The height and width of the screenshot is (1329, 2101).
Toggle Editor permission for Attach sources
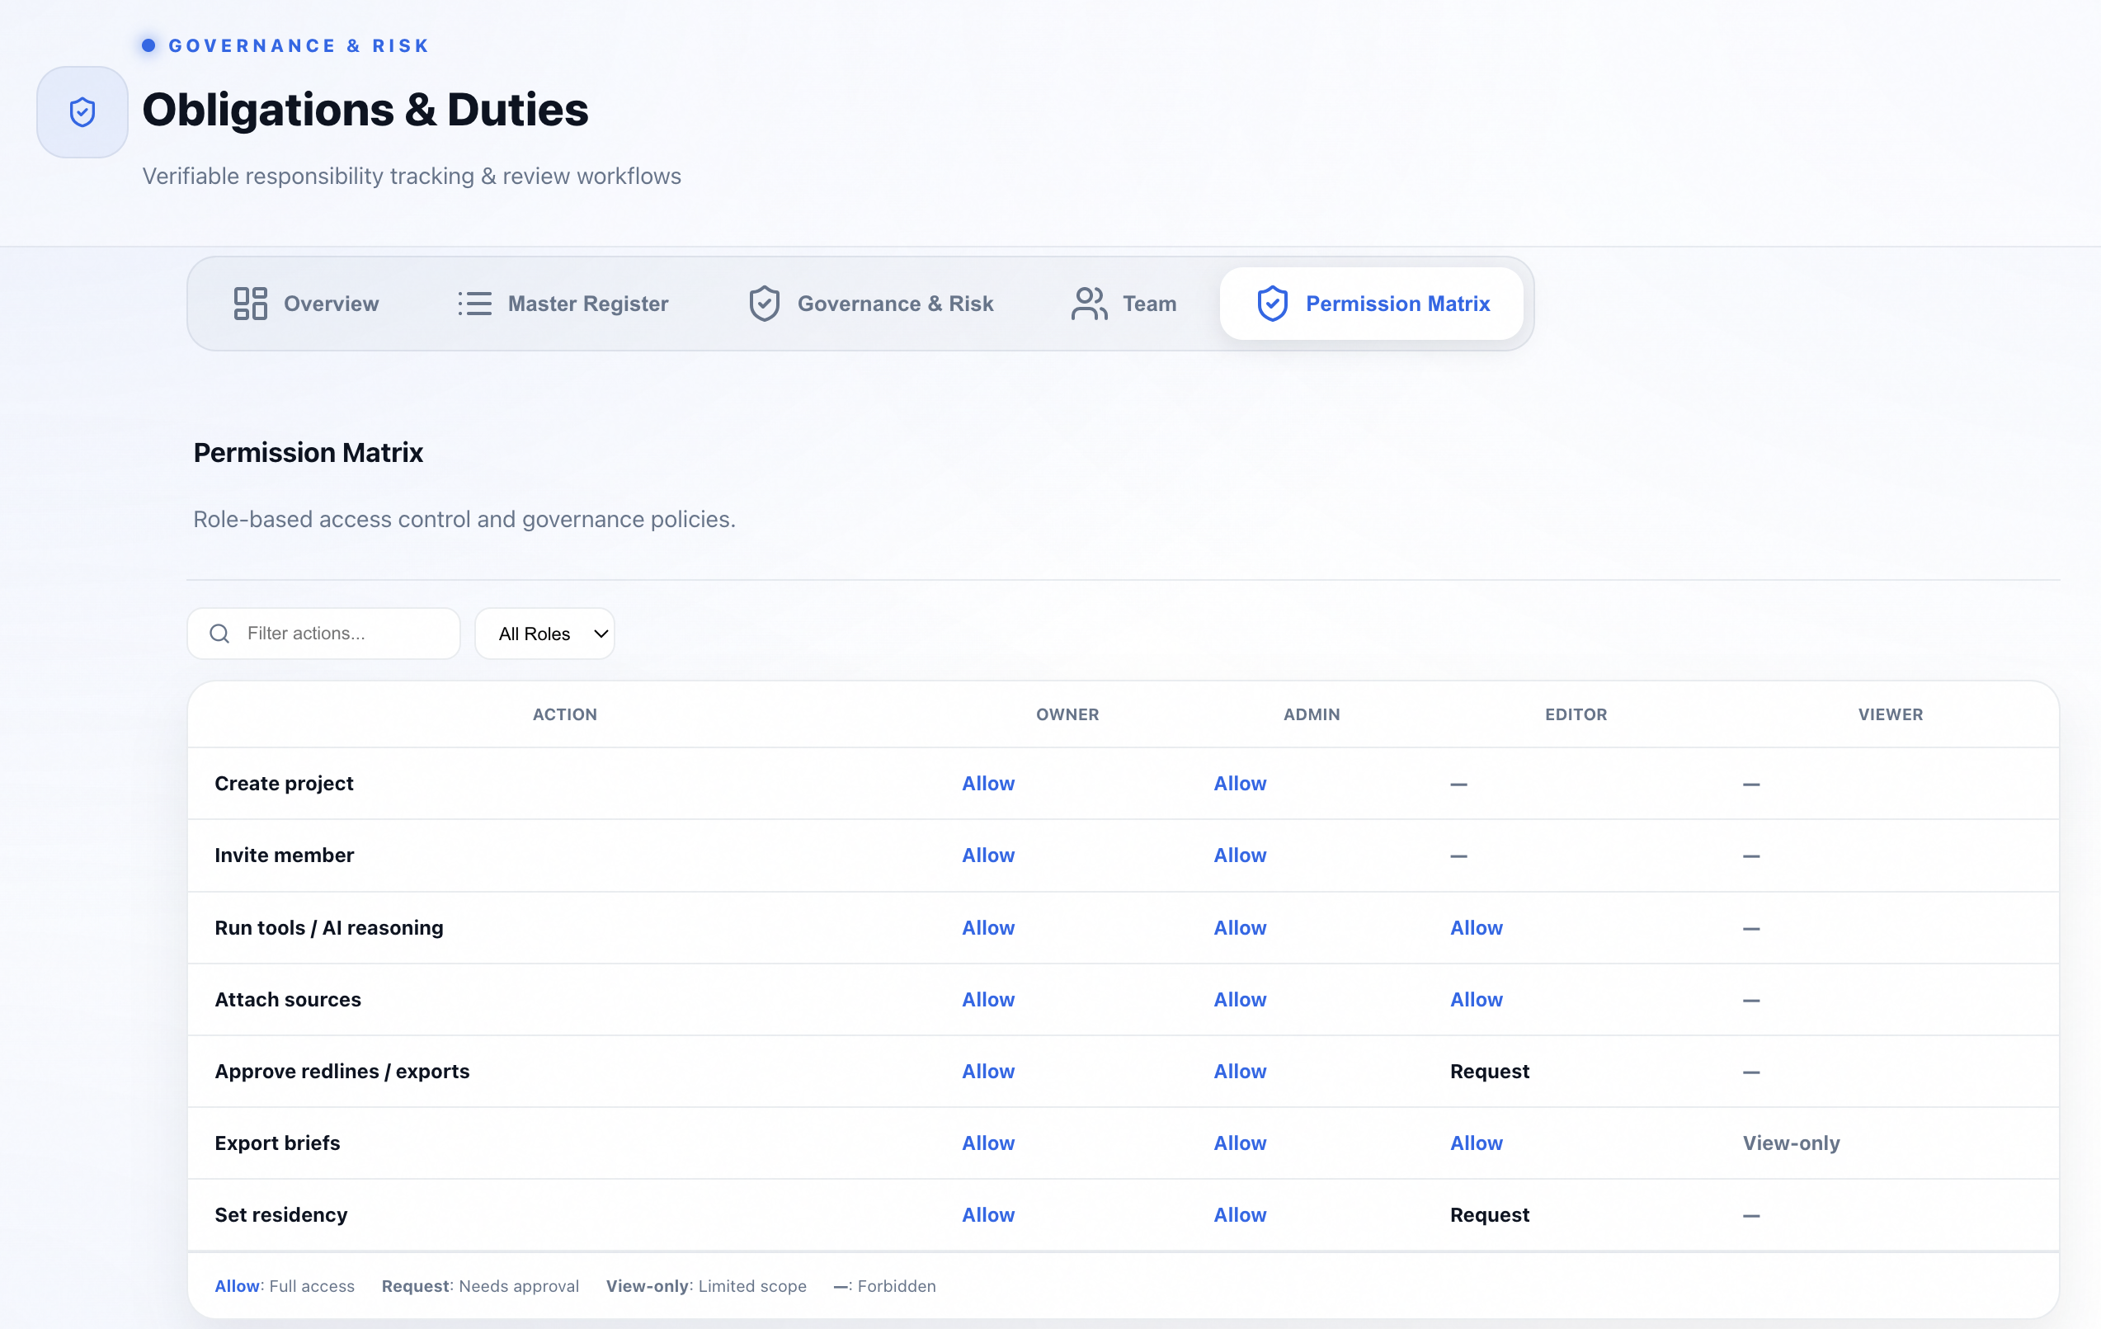[1477, 999]
